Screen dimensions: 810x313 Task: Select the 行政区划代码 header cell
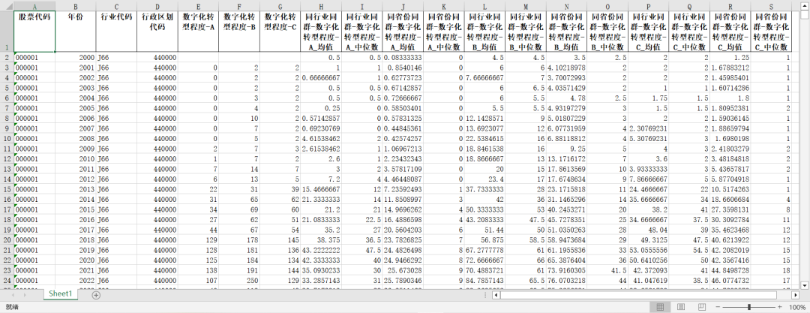pyautogui.click(x=157, y=31)
